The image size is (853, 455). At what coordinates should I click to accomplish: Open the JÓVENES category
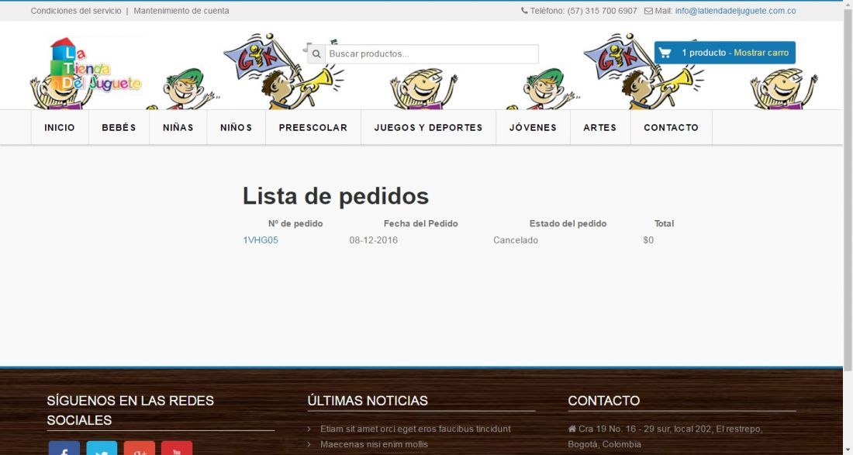click(534, 127)
